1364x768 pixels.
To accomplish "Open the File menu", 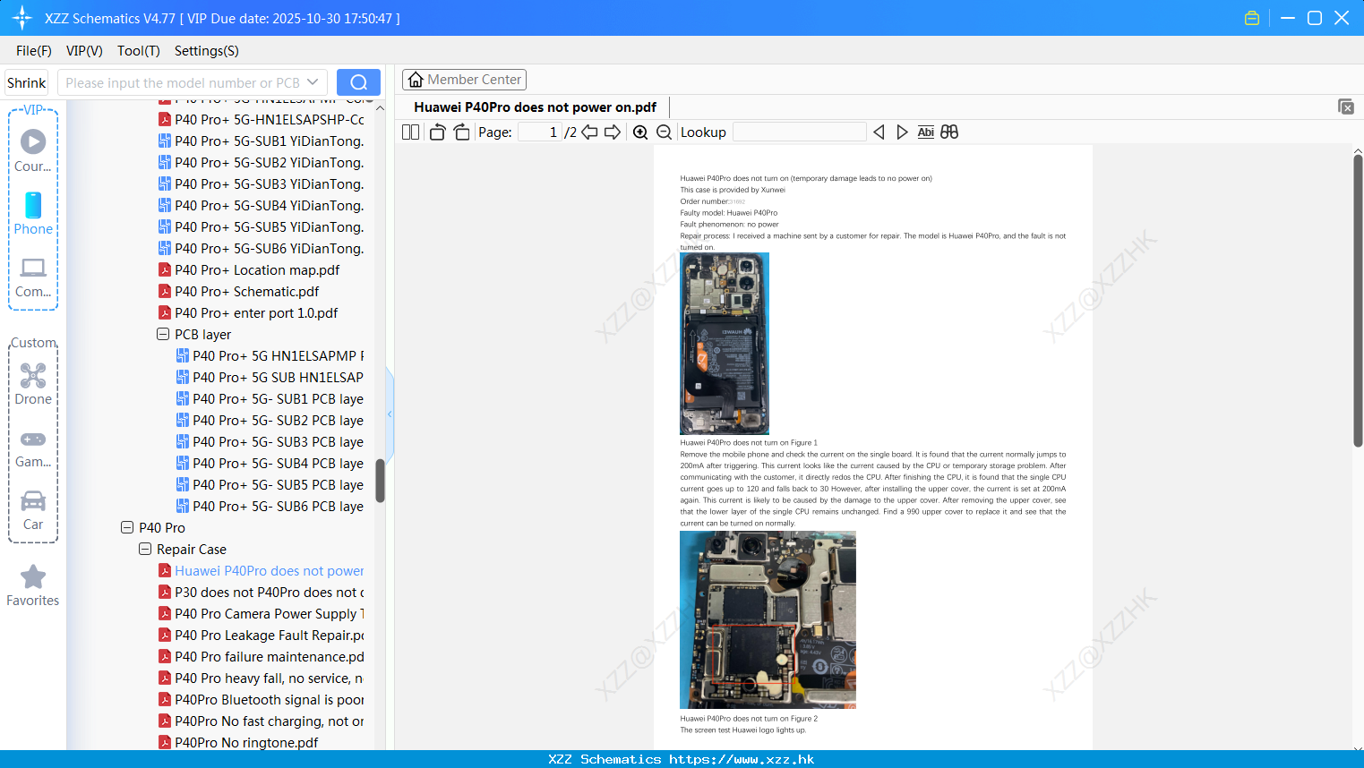I will 34,51.
